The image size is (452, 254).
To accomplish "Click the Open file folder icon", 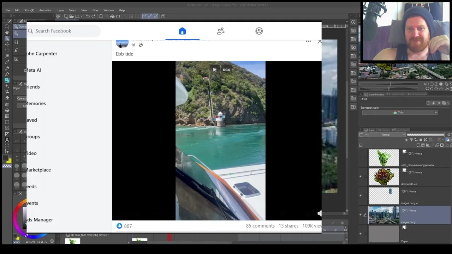I will pyautogui.click(x=71, y=16).
